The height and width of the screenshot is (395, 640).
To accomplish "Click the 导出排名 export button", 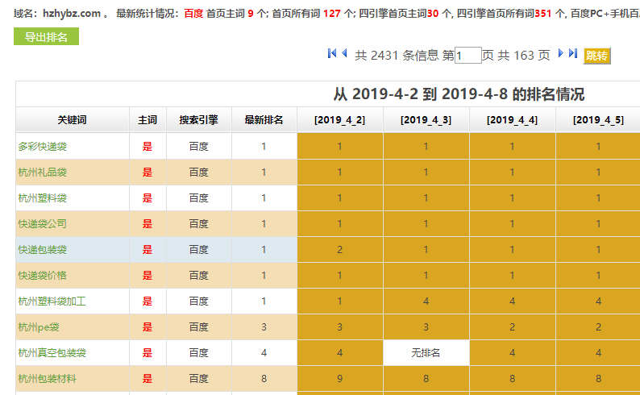I will pos(46,37).
